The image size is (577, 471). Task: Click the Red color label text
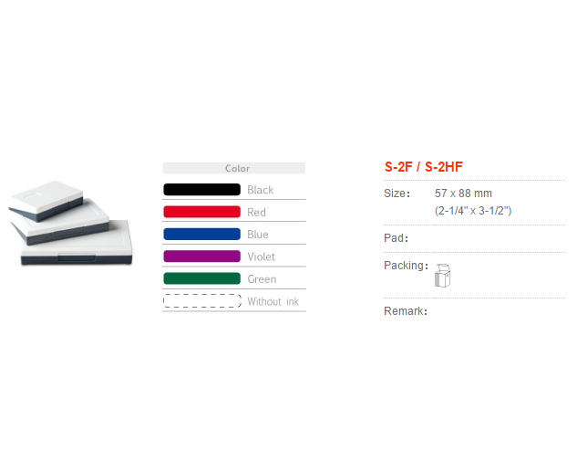pyautogui.click(x=256, y=213)
